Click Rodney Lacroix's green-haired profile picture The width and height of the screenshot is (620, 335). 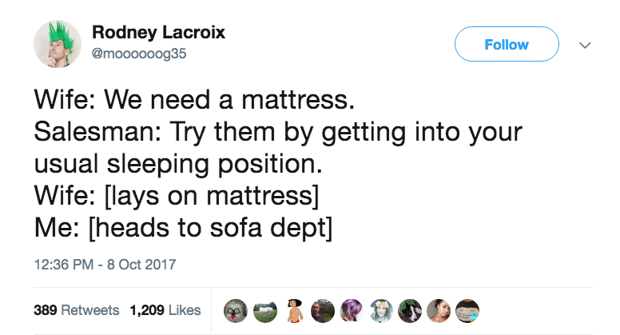(55, 45)
